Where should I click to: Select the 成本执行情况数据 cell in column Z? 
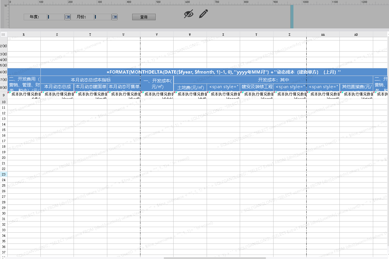coord(290,95)
